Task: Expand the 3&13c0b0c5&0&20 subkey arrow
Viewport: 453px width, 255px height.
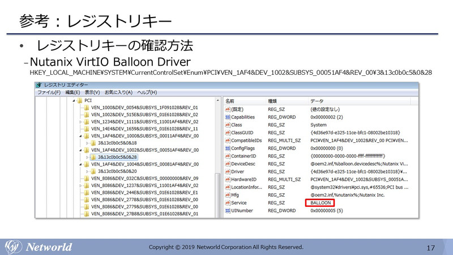Action: coord(87,172)
